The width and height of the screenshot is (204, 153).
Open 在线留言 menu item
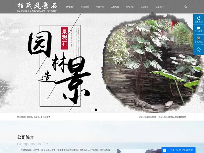[144, 7]
